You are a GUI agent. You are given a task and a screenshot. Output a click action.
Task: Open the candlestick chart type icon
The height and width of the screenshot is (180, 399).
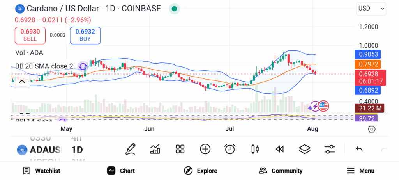pyautogui.click(x=255, y=149)
